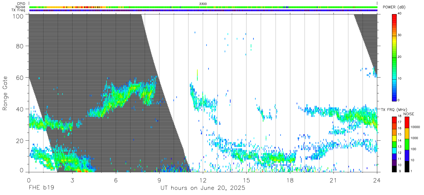Click the 30 label on POWER scale
Screen dimensions: 424x195
(399, 35)
